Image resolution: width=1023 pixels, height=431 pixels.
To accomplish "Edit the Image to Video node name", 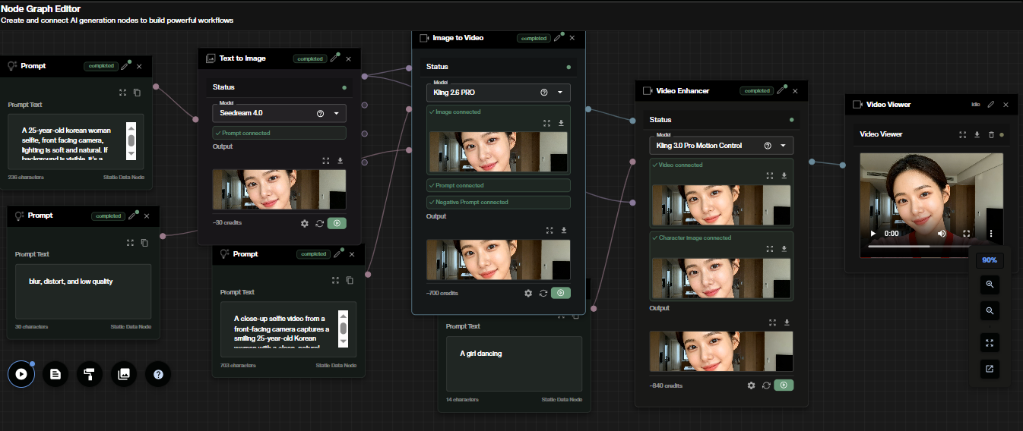I will (558, 37).
